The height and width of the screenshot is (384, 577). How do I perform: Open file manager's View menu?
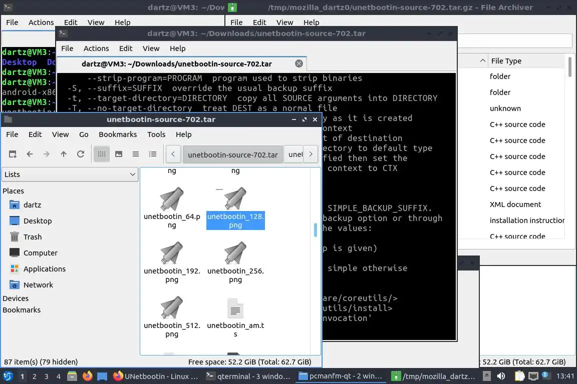pyautogui.click(x=60, y=134)
